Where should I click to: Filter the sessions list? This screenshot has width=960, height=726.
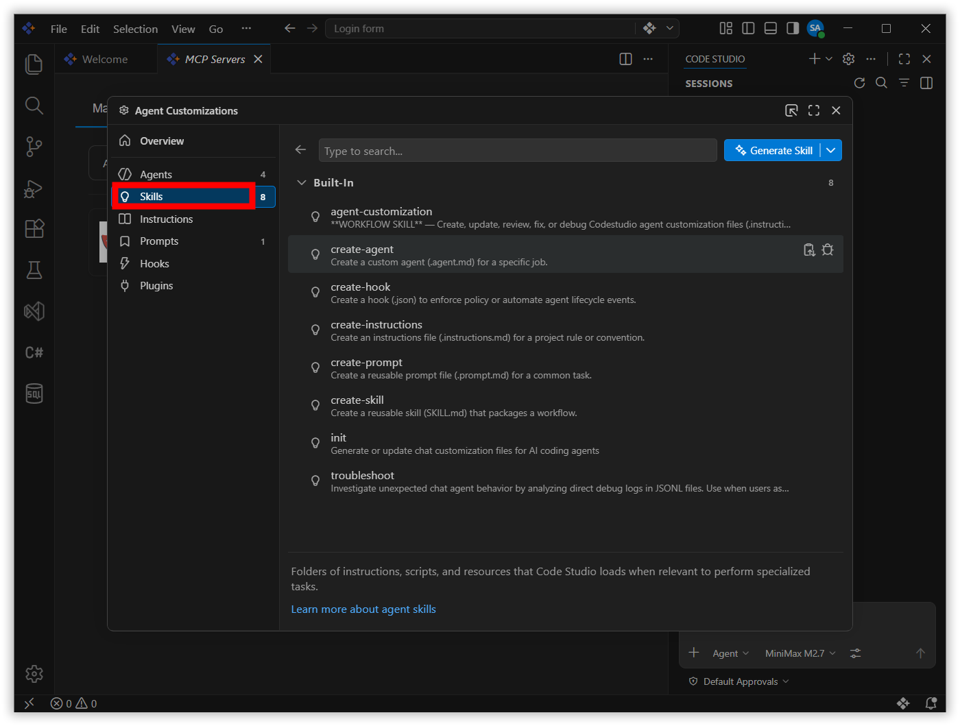click(904, 83)
